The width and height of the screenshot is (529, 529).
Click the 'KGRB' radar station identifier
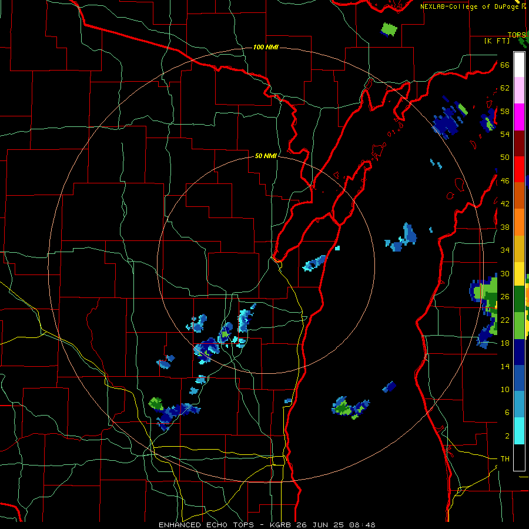(282, 525)
